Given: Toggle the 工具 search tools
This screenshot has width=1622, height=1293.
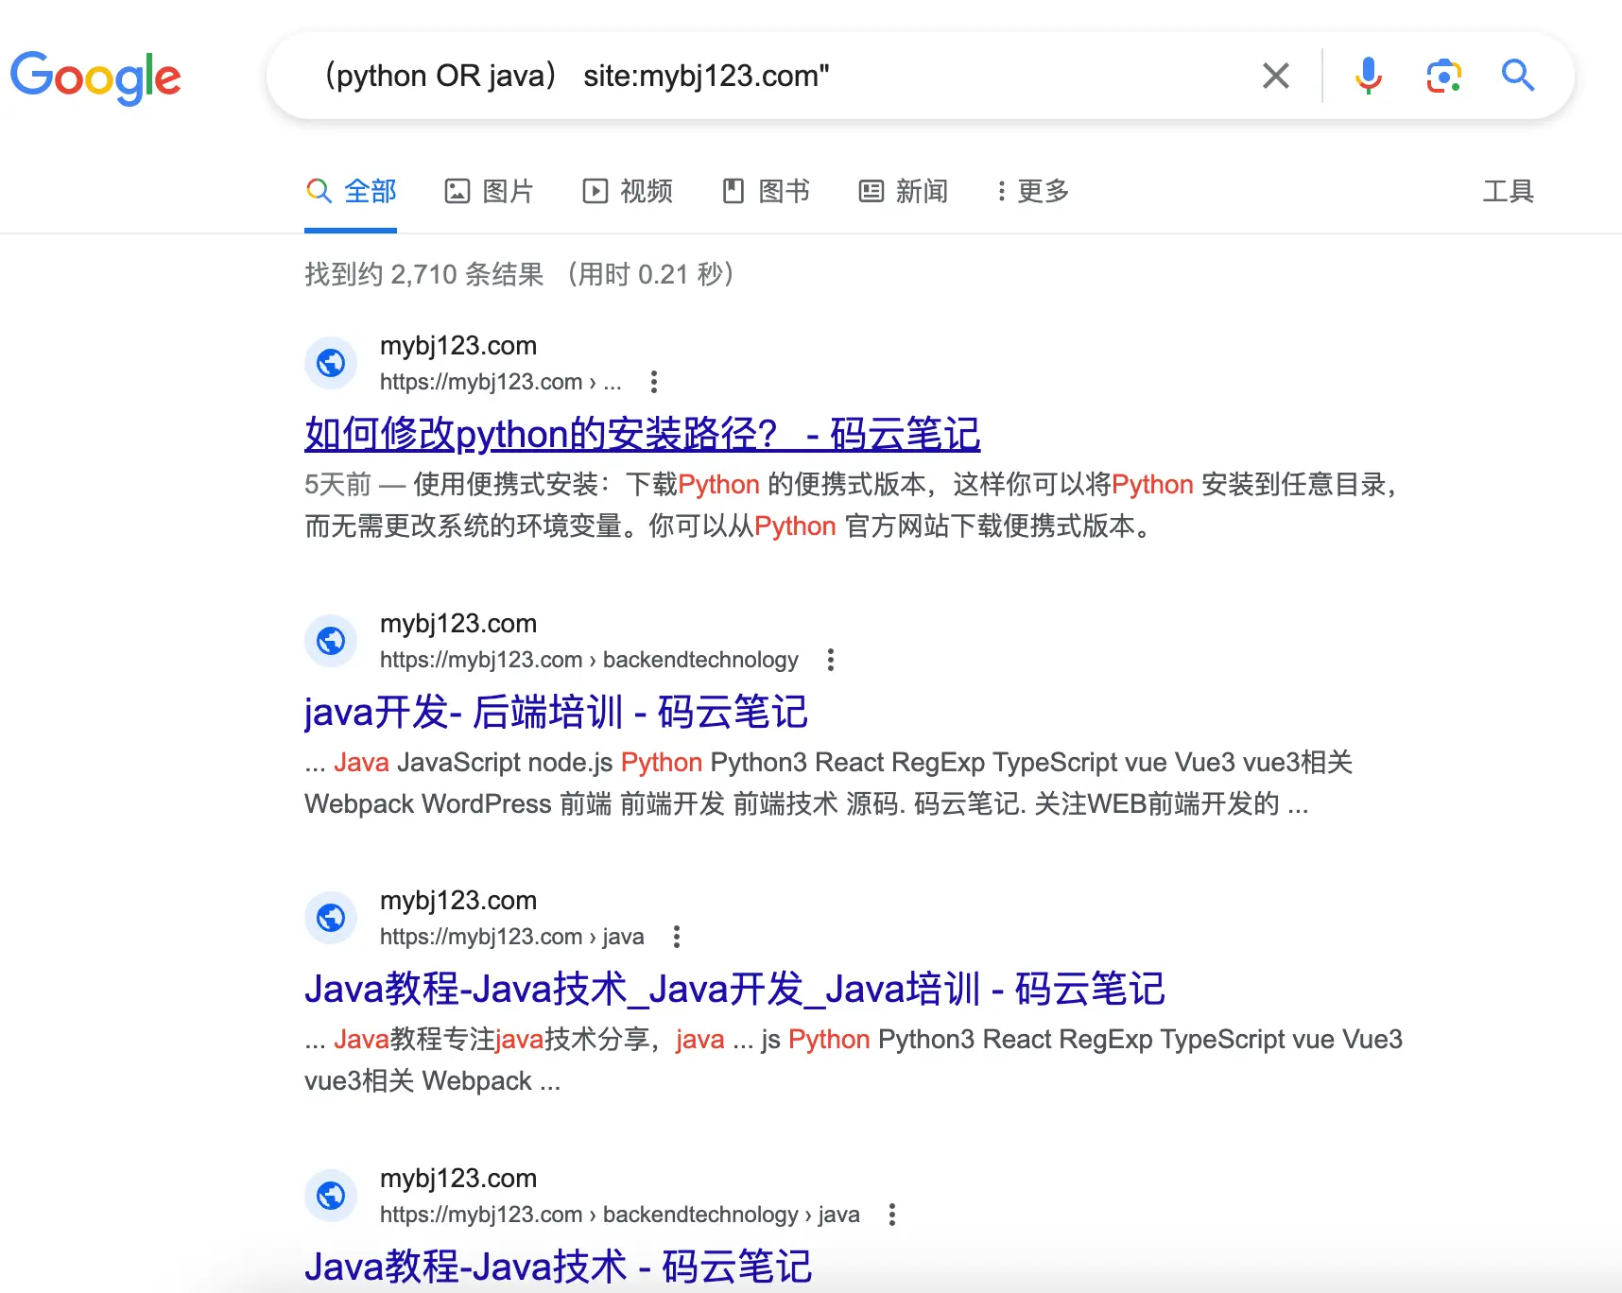Looking at the screenshot, I should 1509,191.
